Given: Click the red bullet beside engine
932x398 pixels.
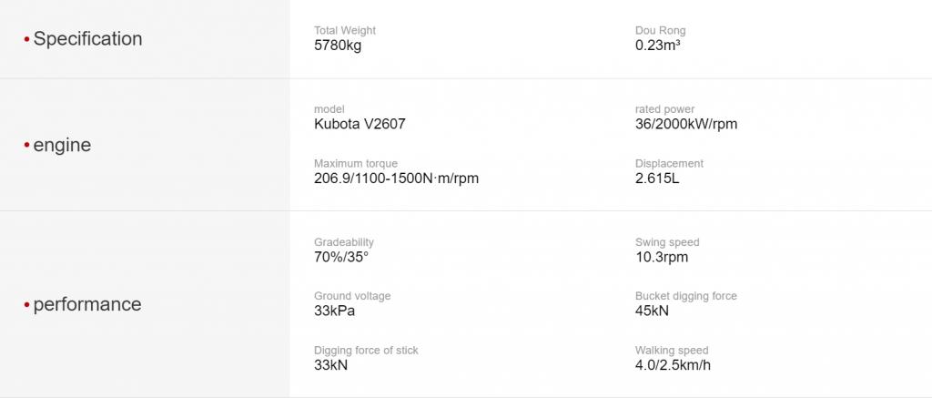Looking at the screenshot, I should pyautogui.click(x=26, y=145).
